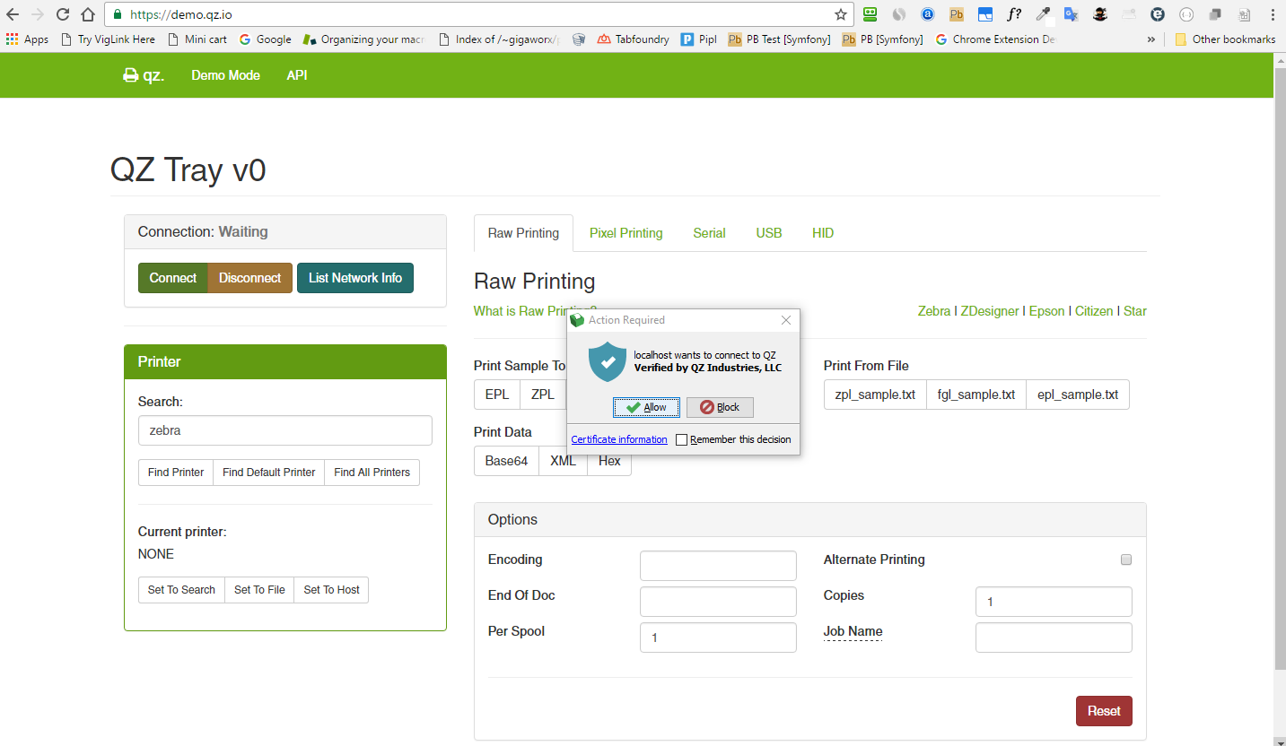Click the curly braces extension icon

coord(1186,14)
